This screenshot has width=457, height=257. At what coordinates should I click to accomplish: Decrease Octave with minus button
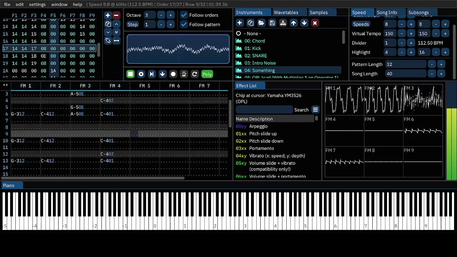point(161,15)
